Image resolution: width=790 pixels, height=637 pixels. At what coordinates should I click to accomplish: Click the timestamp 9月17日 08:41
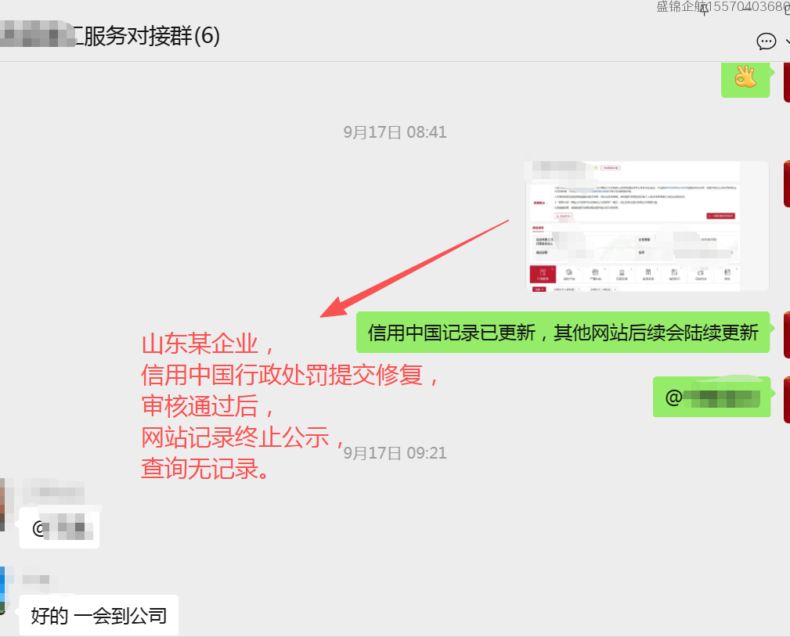click(x=395, y=131)
